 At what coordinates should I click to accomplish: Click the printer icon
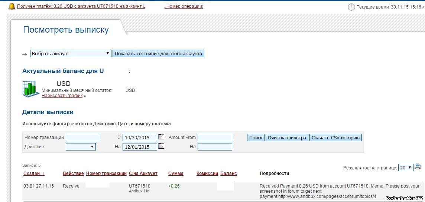point(418,167)
